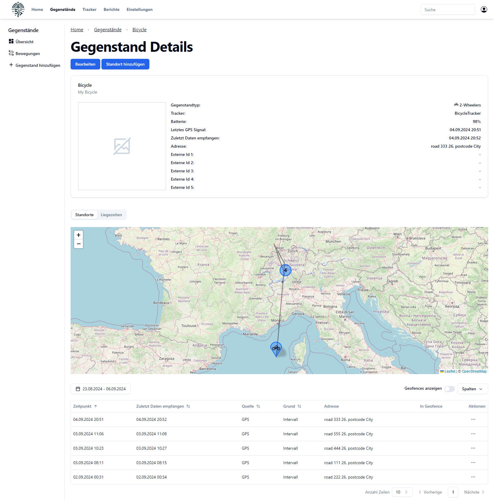This screenshot has height=500, width=494.
Task: Open the Spalten columns dropdown
Action: pyautogui.click(x=472, y=389)
